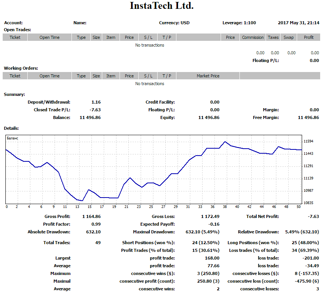The image size is (324, 295).
Task: Click Gross Loss value 1 172.49
Action: pos(210,216)
